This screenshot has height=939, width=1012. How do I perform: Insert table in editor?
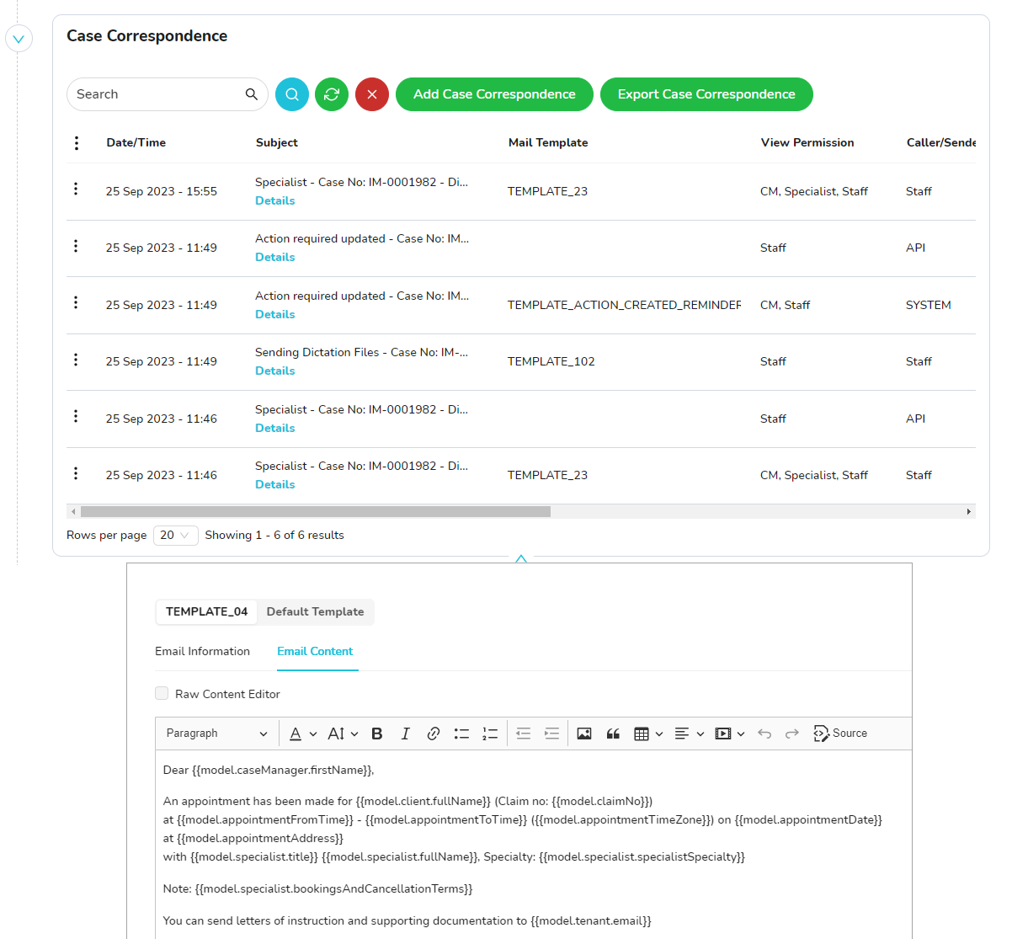[x=642, y=734]
